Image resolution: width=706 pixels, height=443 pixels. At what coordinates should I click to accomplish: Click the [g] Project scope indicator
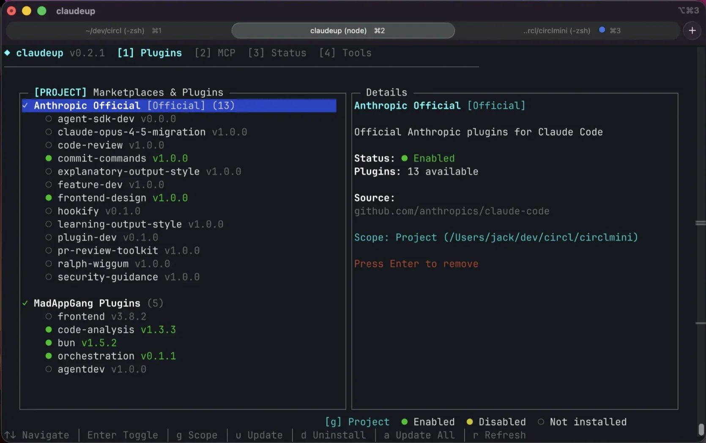coord(357,421)
